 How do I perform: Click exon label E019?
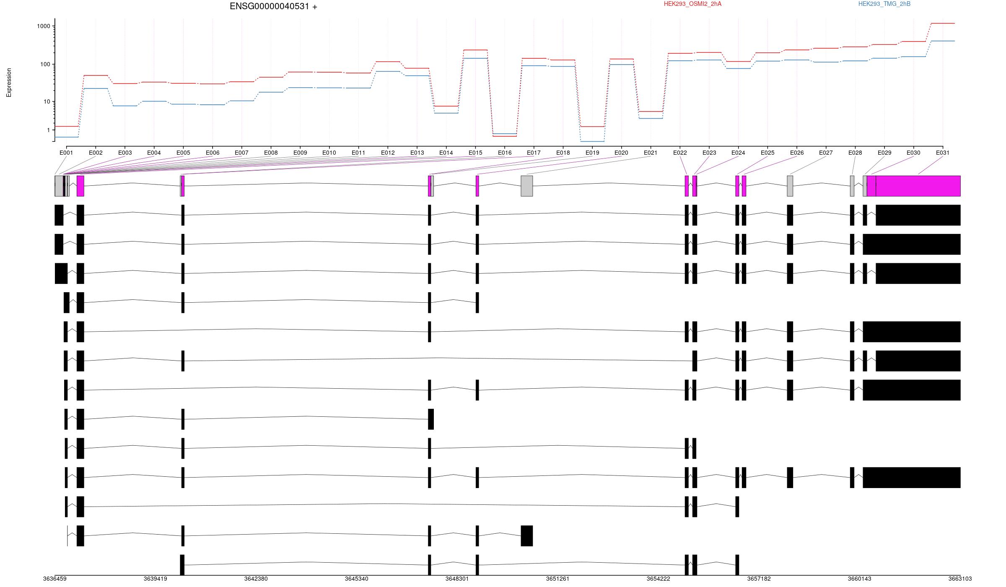(x=592, y=153)
